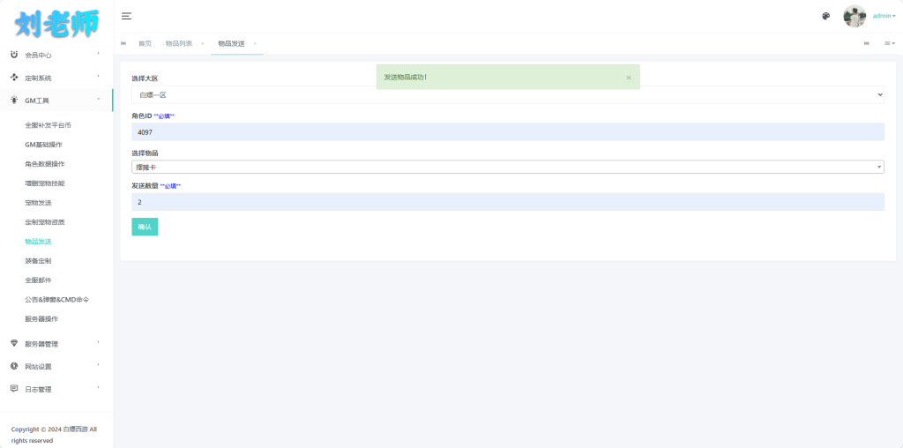Click the GM工具 bug icon

(14, 100)
